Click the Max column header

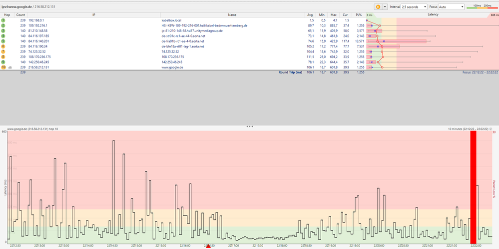(x=334, y=15)
